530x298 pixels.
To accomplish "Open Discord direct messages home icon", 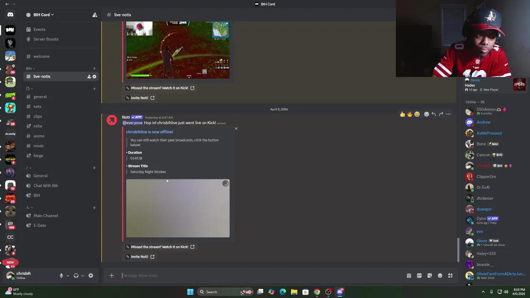I will coord(10,15).
